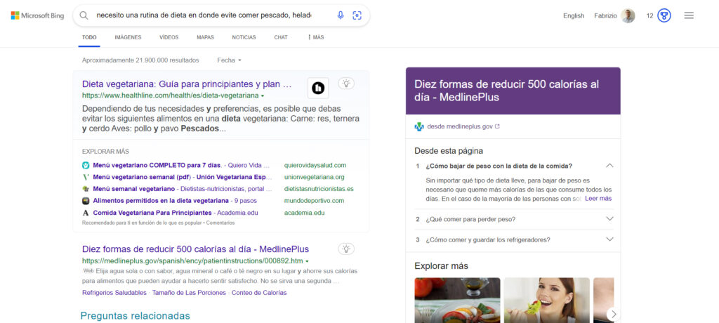Click lightbulb icon beside MedlinePlus result

[345, 249]
